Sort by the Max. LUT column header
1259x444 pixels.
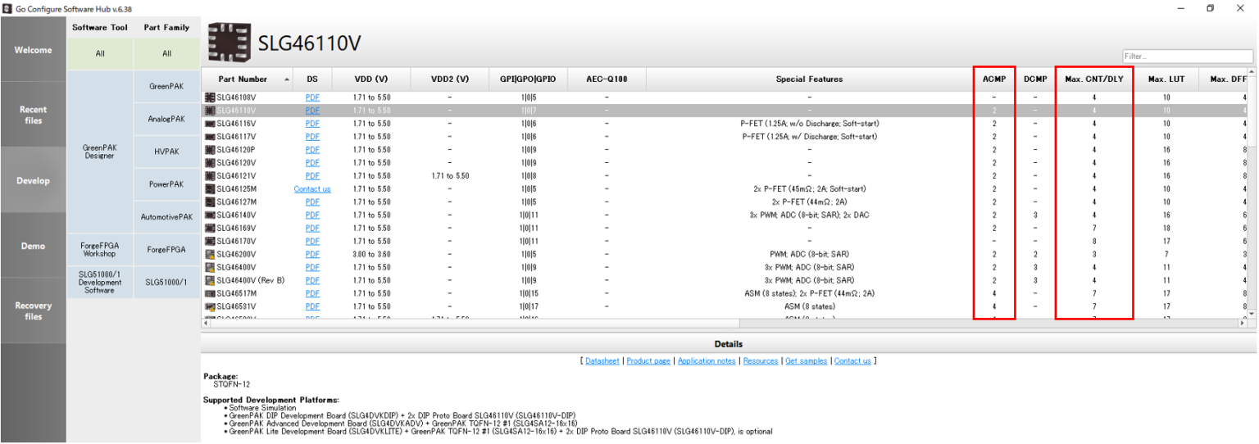[1166, 79]
